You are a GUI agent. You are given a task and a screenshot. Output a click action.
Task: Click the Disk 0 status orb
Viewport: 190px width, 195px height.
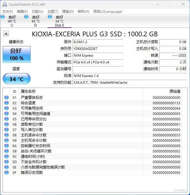[50, 17]
